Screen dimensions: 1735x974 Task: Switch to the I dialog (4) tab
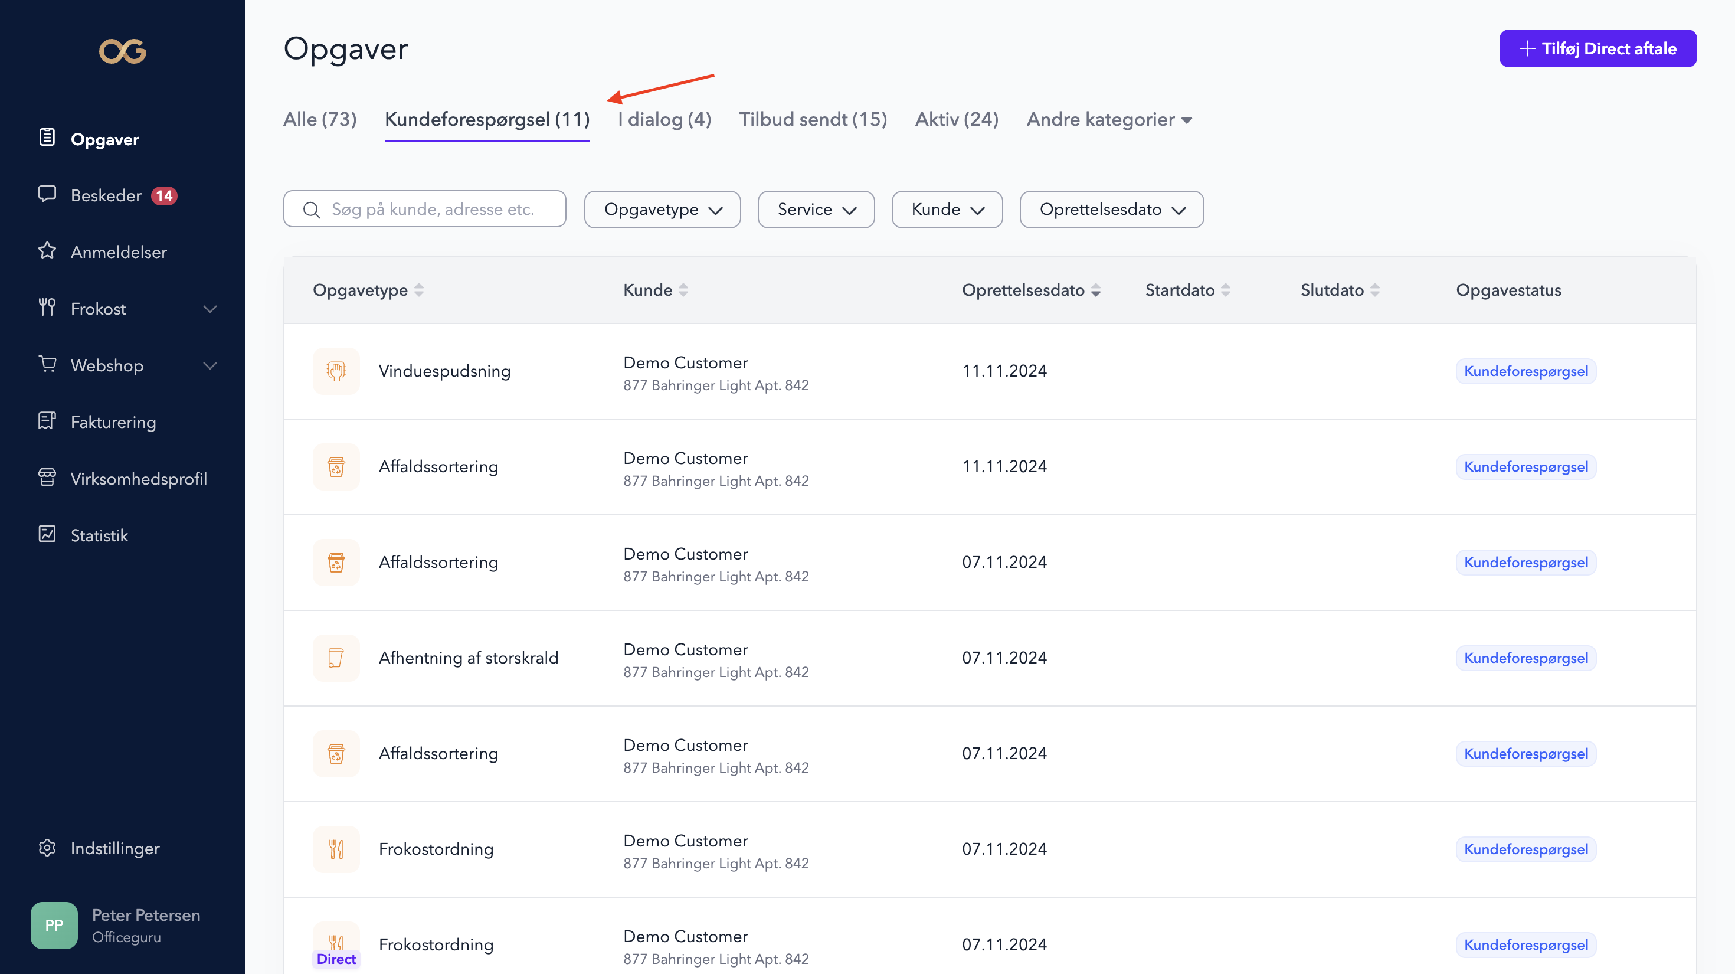664,120
